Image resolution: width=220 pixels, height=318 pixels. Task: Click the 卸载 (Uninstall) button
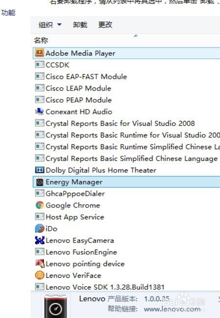[80, 25]
